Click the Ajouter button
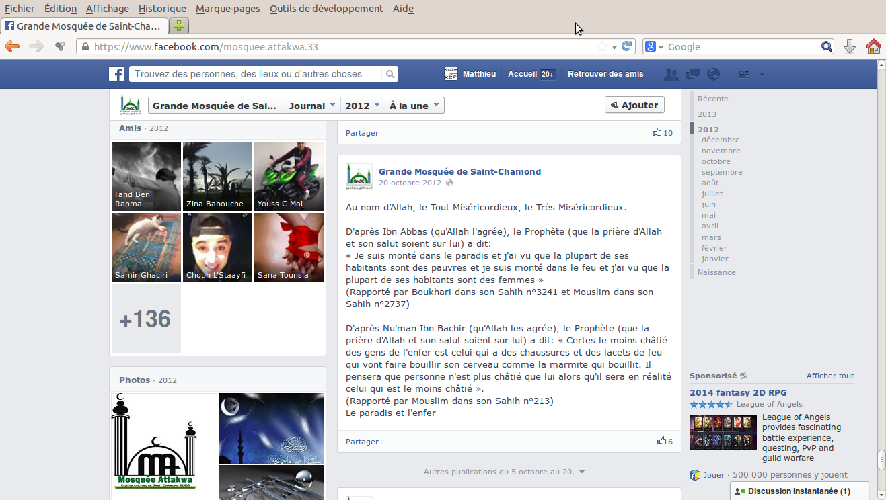The width and height of the screenshot is (886, 500). pos(634,105)
